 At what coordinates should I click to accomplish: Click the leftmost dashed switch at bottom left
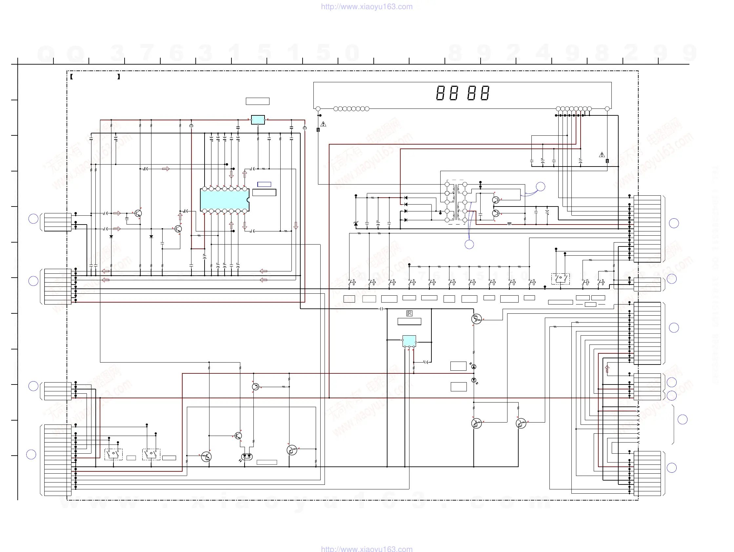click(x=113, y=454)
